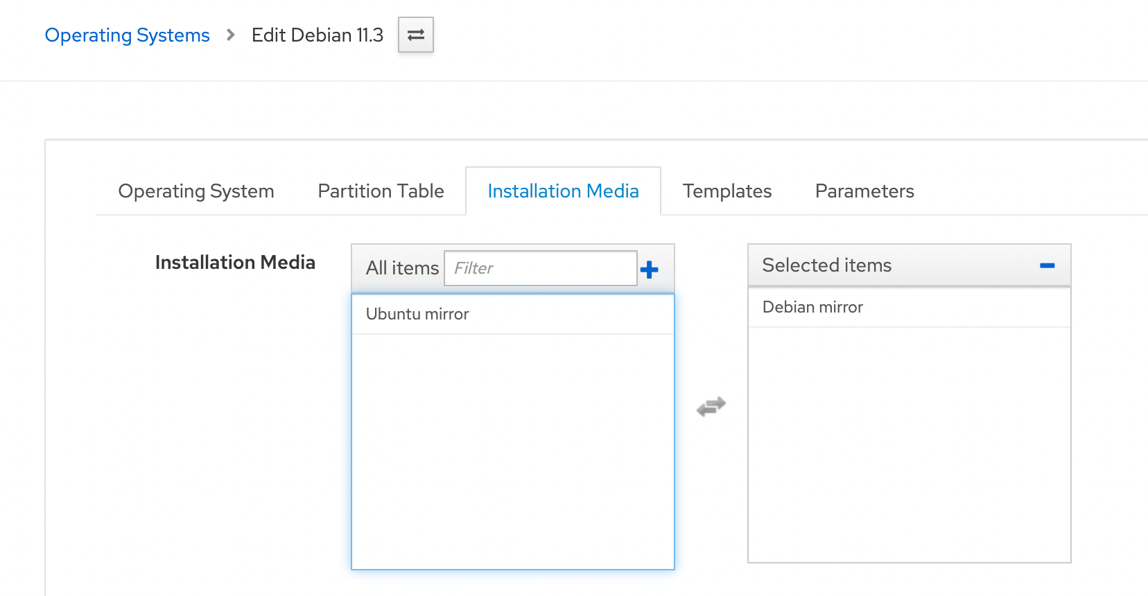This screenshot has height=596, width=1148.
Task: Open the breadcrumb switcher next to Edit Debian 11.3
Action: 416,35
